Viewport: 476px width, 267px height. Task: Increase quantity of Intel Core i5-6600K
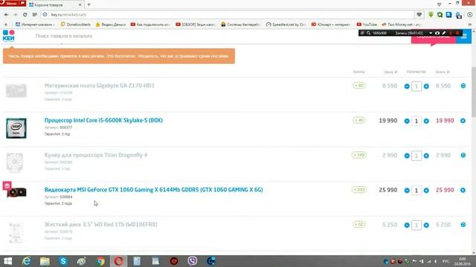click(426, 121)
